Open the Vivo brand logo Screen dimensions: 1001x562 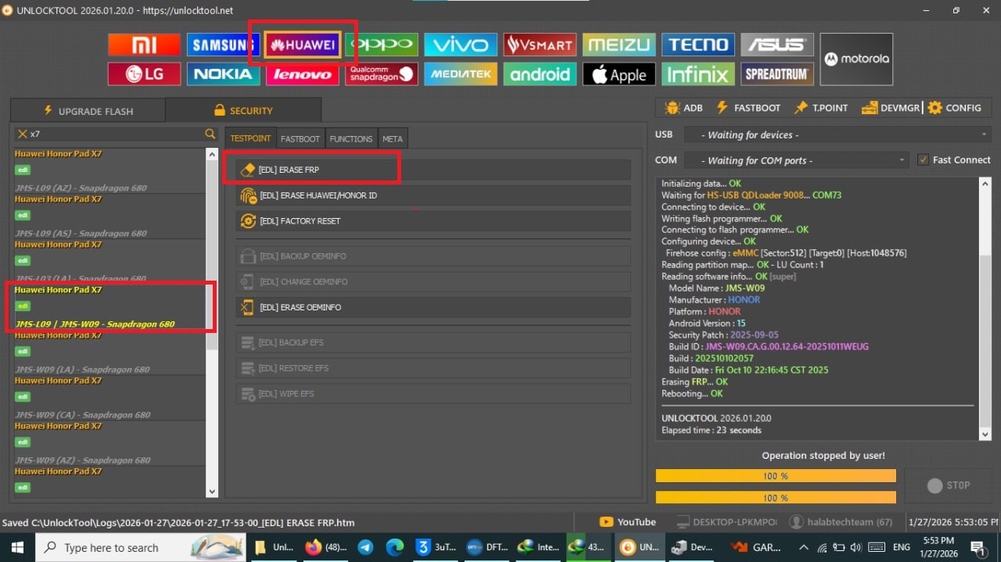461,45
